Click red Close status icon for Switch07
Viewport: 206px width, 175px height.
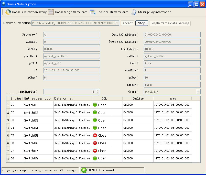(x=95, y=151)
